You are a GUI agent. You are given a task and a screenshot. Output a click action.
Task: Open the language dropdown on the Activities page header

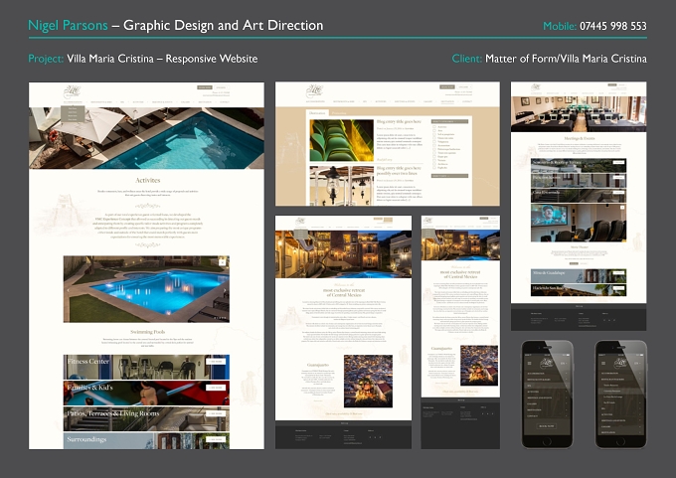tap(222, 87)
